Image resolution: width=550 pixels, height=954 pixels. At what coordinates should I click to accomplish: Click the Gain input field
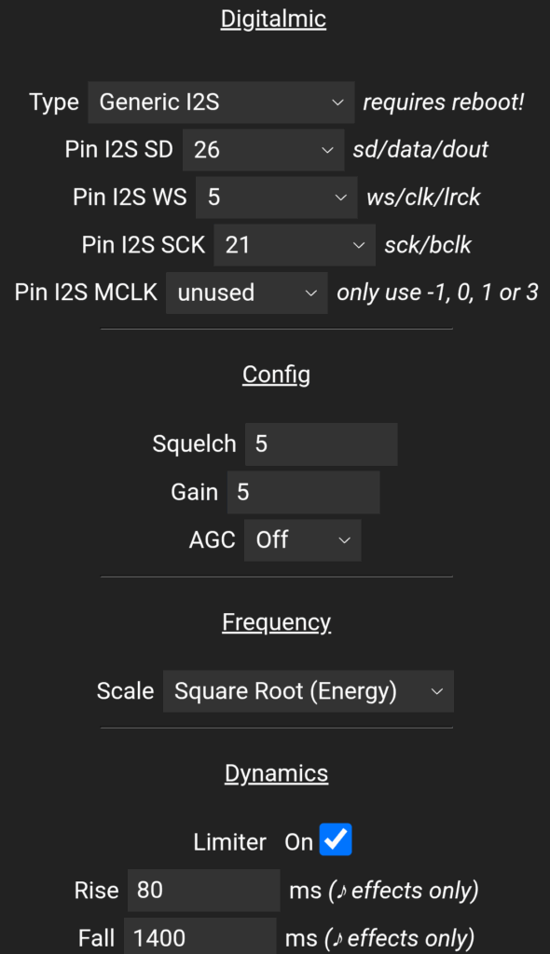(303, 492)
